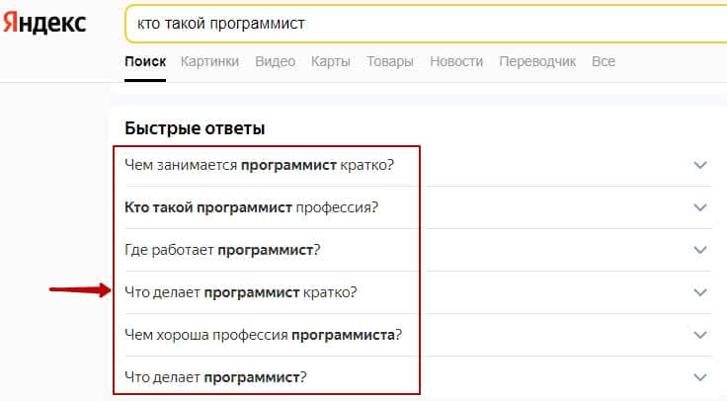This screenshot has width=727, height=401.
Task: Select the Поиск tab
Action: (145, 61)
